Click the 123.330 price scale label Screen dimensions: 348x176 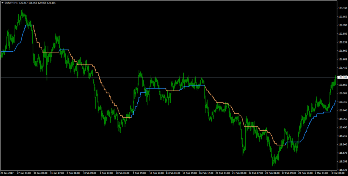(342, 8)
